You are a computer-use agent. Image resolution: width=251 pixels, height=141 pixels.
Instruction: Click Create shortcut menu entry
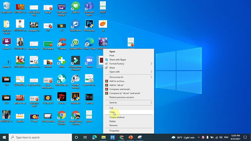[129, 117]
